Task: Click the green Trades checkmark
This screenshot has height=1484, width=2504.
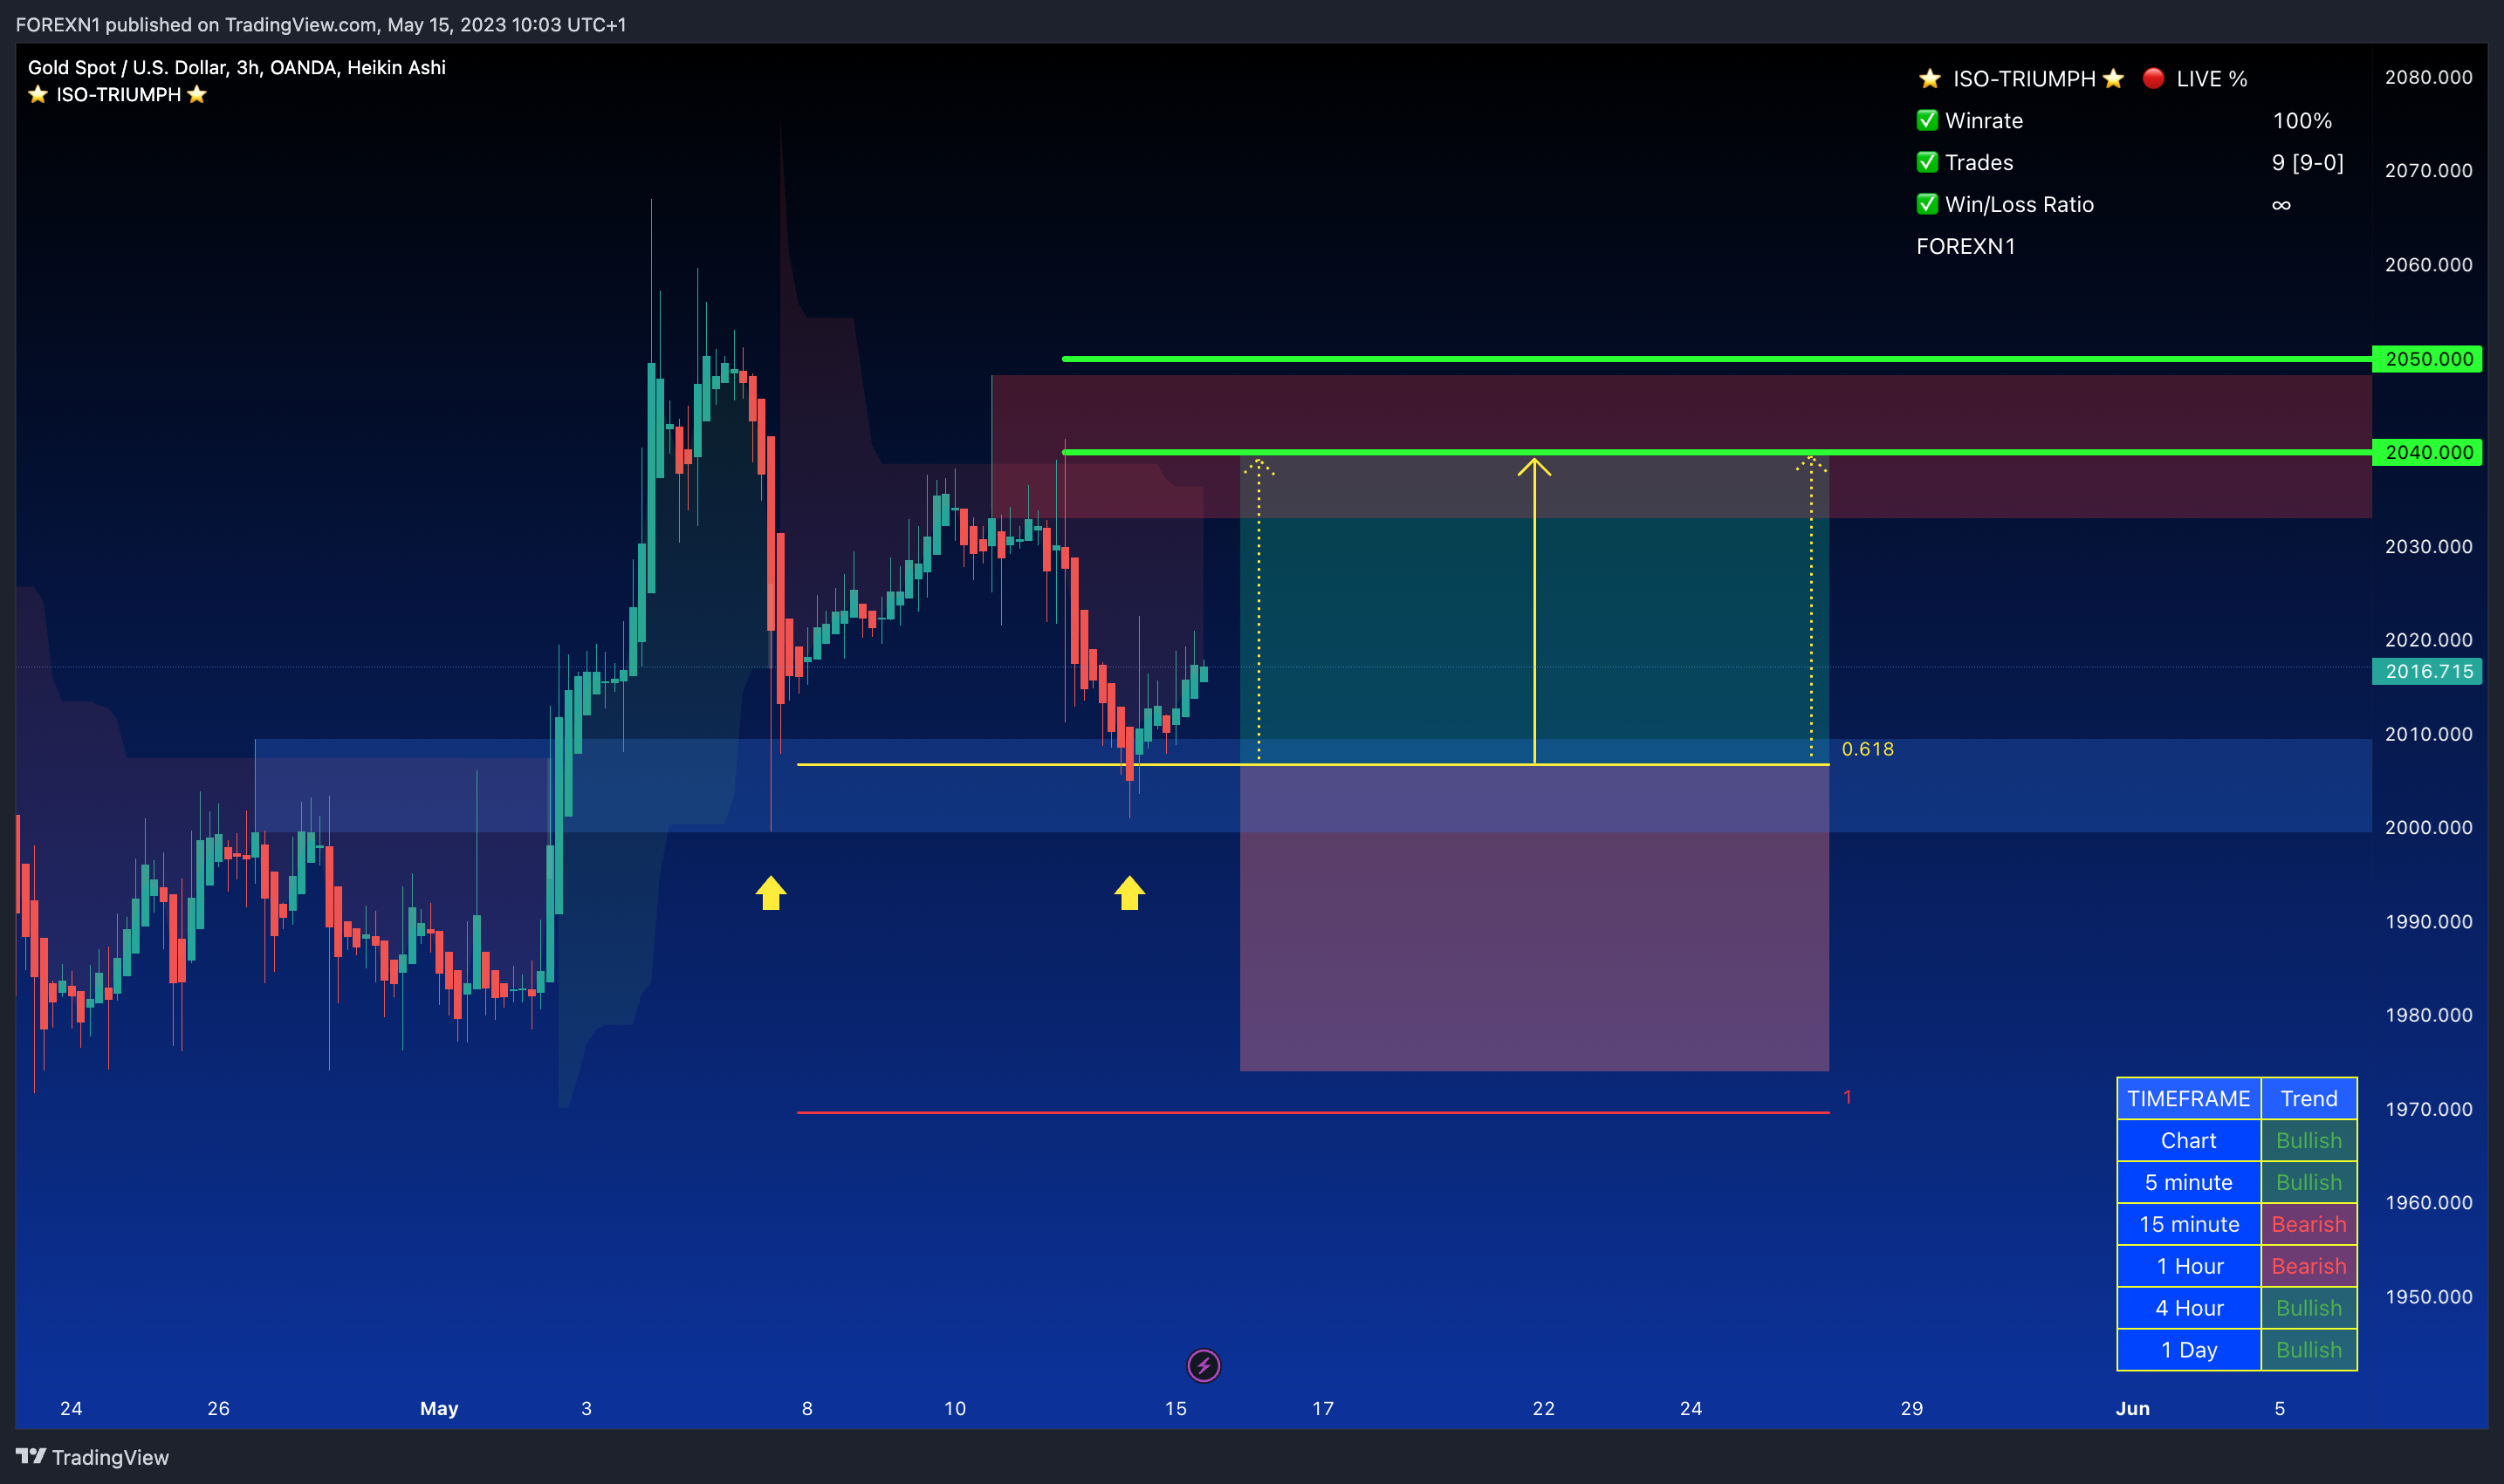Action: (x=1927, y=162)
